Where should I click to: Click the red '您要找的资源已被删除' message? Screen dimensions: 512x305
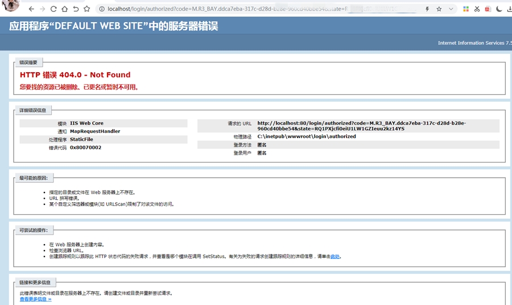[x=79, y=87]
